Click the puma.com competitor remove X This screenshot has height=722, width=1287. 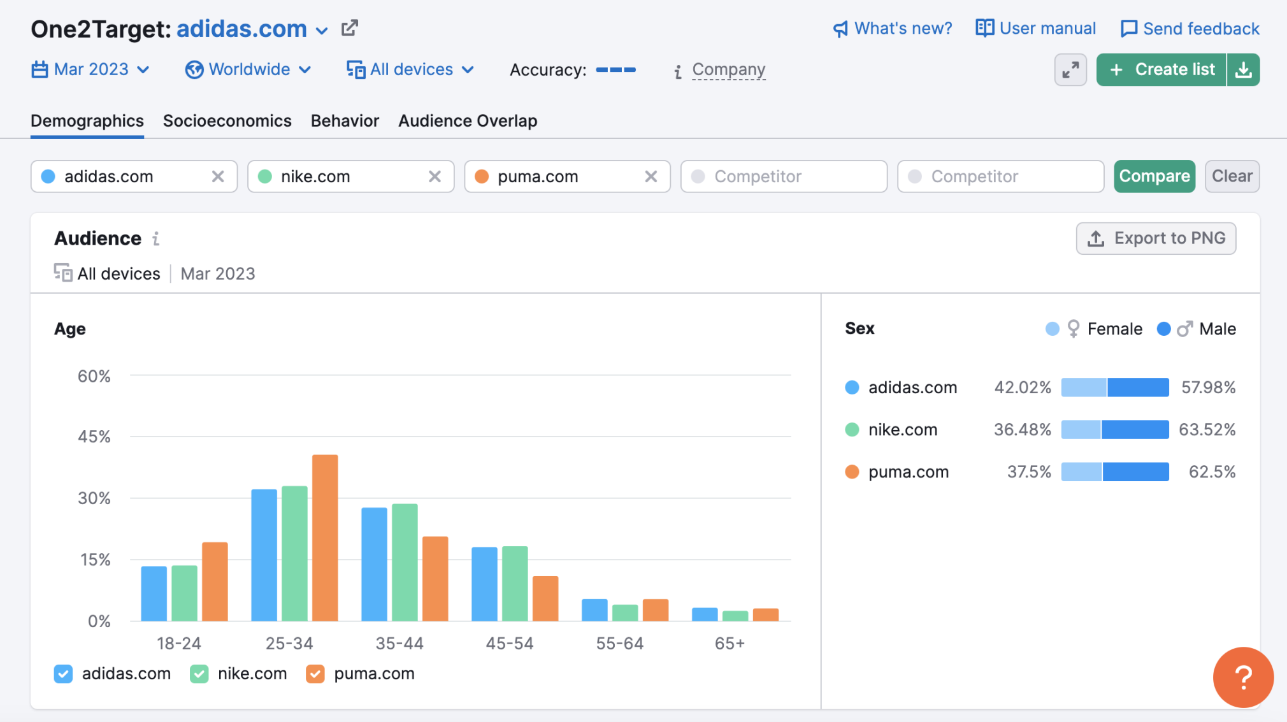coord(652,176)
